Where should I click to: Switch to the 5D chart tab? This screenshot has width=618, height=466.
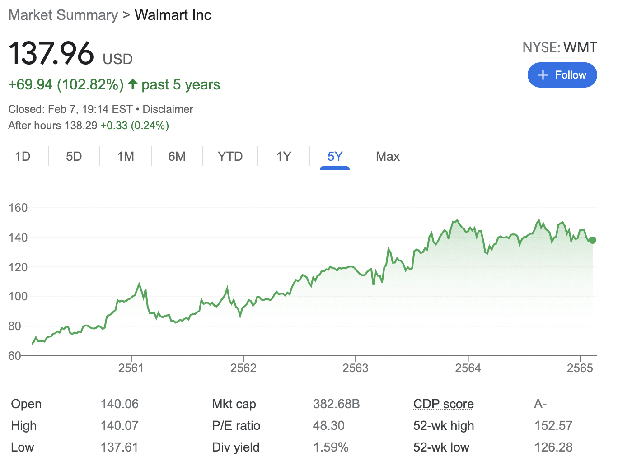tap(74, 157)
